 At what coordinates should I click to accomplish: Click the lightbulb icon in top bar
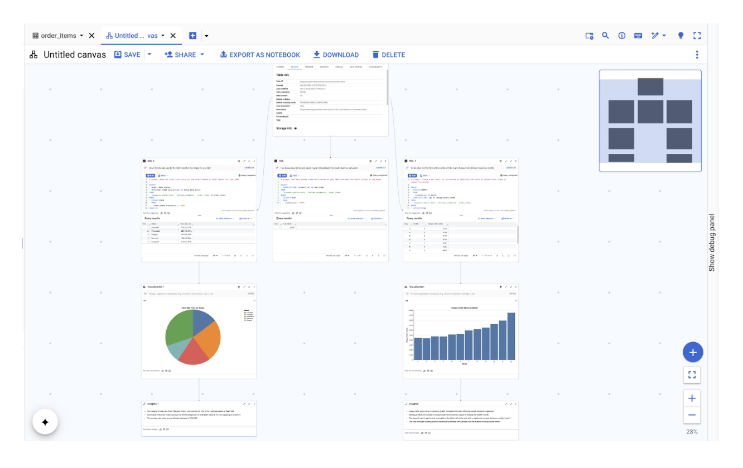coord(681,36)
